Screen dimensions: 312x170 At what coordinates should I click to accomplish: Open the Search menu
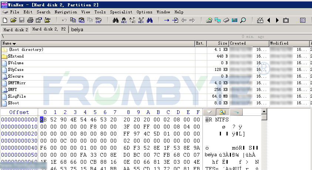point(43,12)
